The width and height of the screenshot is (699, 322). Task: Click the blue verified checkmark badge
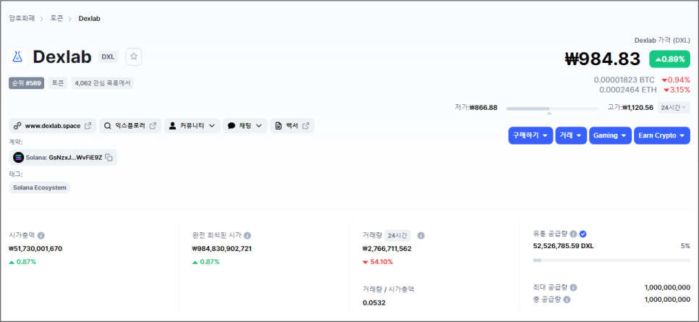583,234
